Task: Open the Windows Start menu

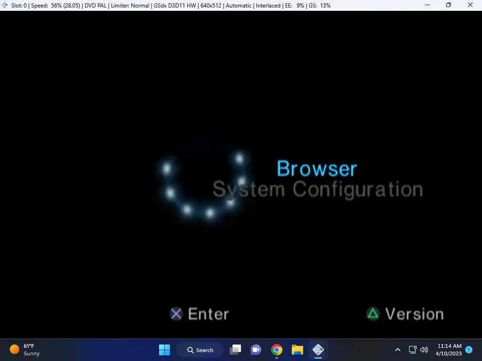Action: (164, 350)
